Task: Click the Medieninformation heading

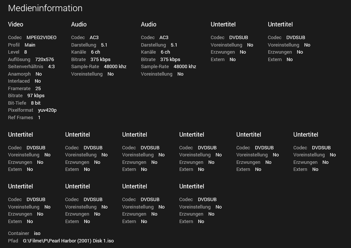Action: click(x=45, y=8)
